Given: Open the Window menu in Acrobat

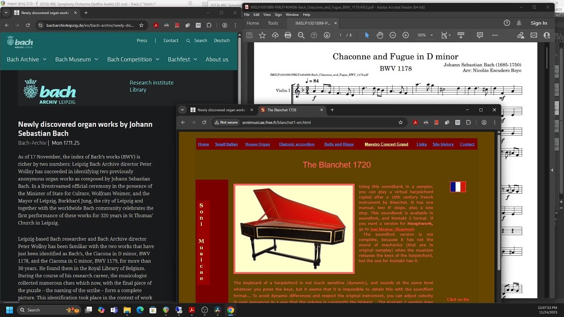Looking at the screenshot, I should click(x=292, y=15).
